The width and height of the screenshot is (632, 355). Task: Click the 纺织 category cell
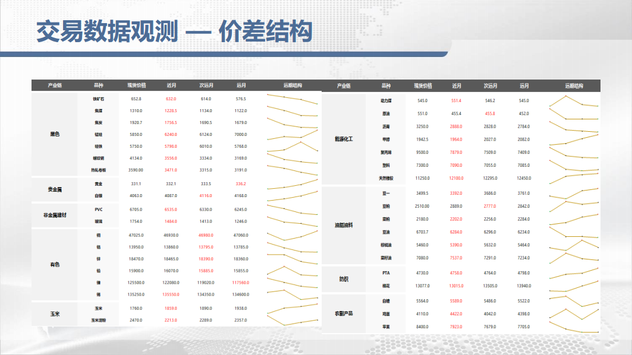(x=344, y=279)
